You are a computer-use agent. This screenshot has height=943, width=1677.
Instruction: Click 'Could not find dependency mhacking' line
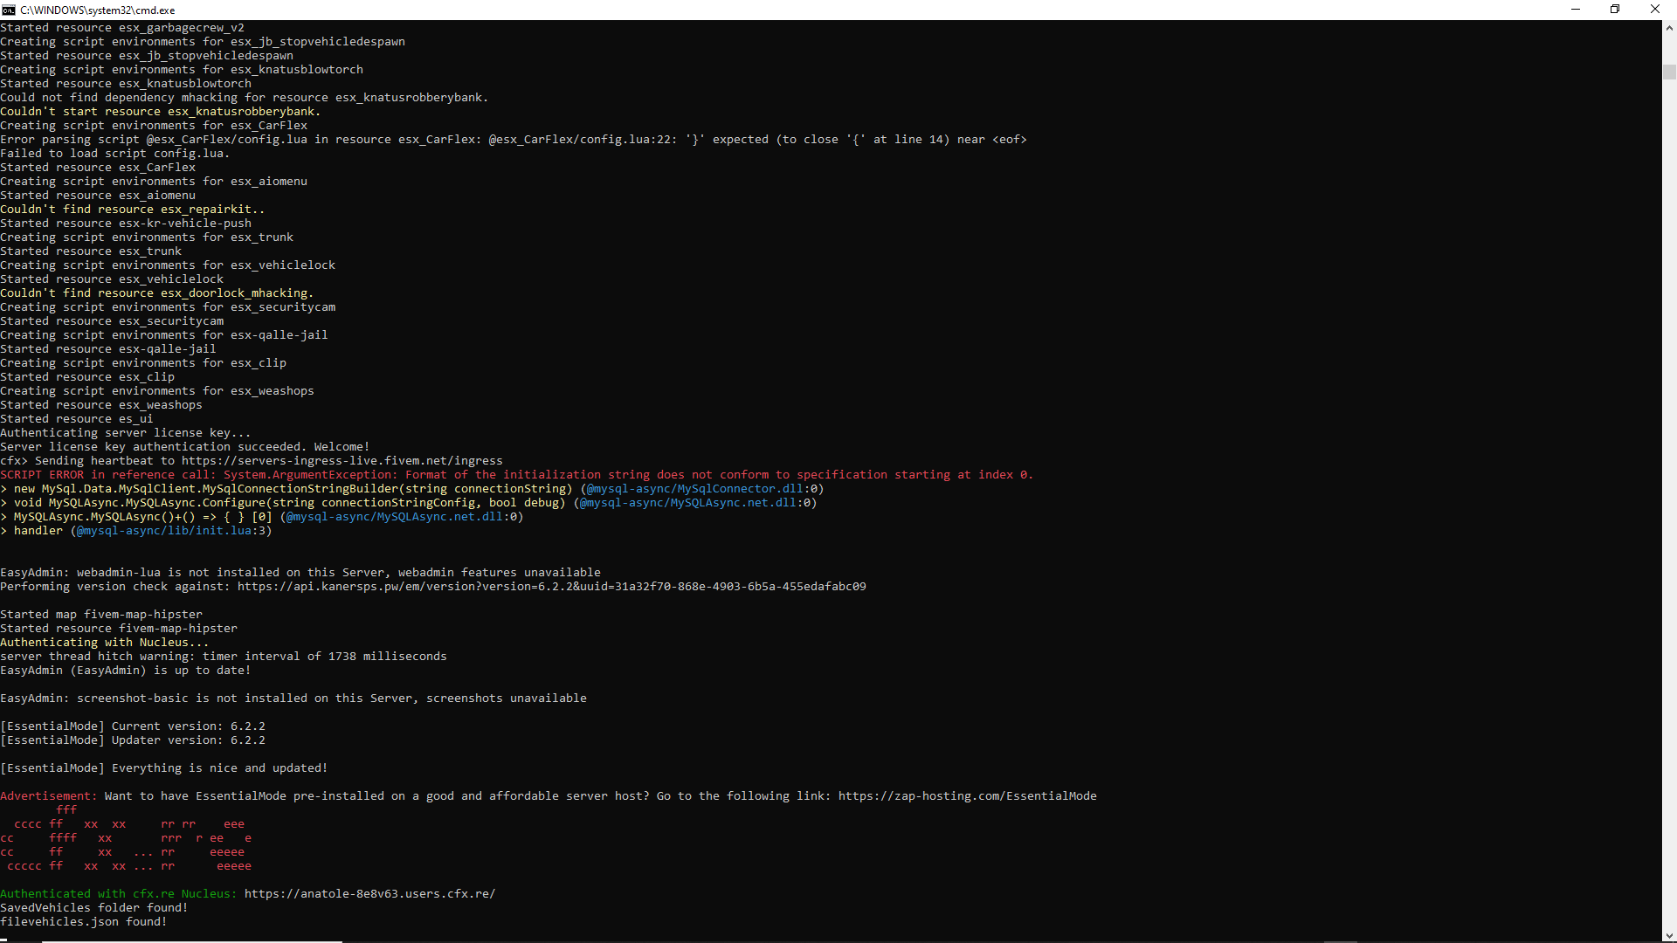244,98
